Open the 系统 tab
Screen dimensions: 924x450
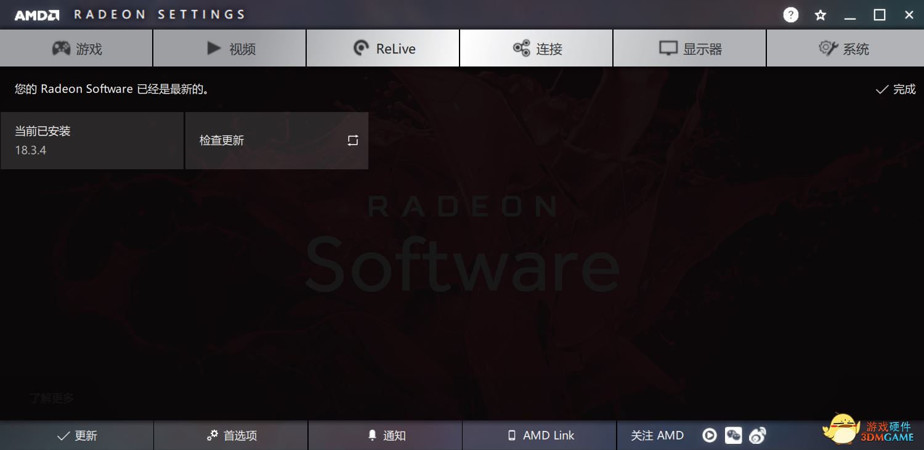click(x=845, y=49)
